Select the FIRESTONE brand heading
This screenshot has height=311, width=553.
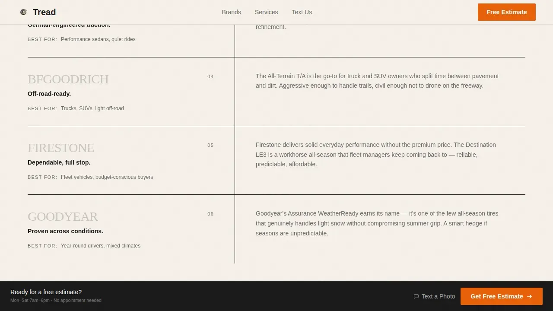[x=61, y=148]
